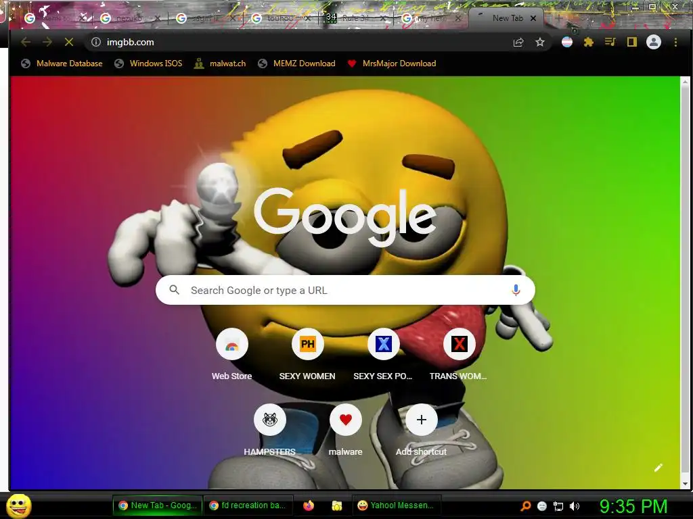The image size is (693, 519).
Task: Click the page scrollbar down arrow
Action: (x=685, y=484)
